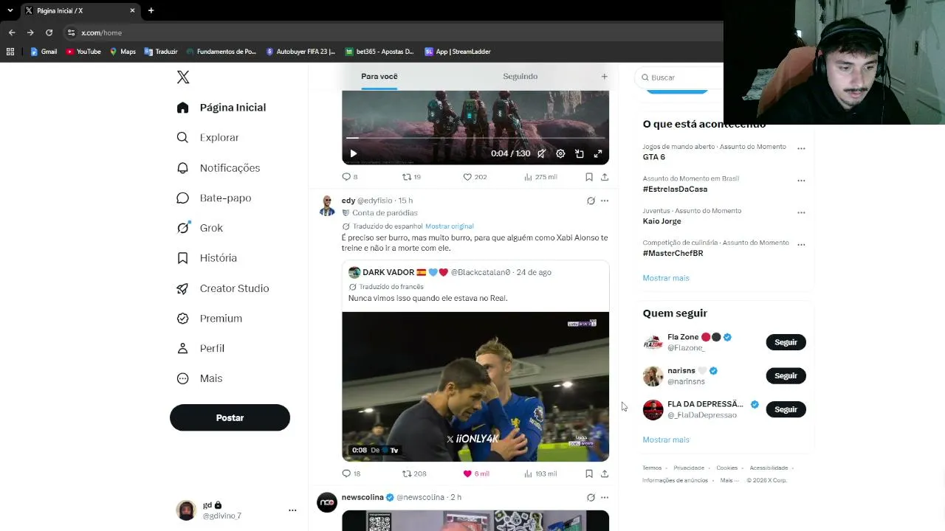The height and width of the screenshot is (531, 945).
Task: Open Creator Studio
Action: 223,288
